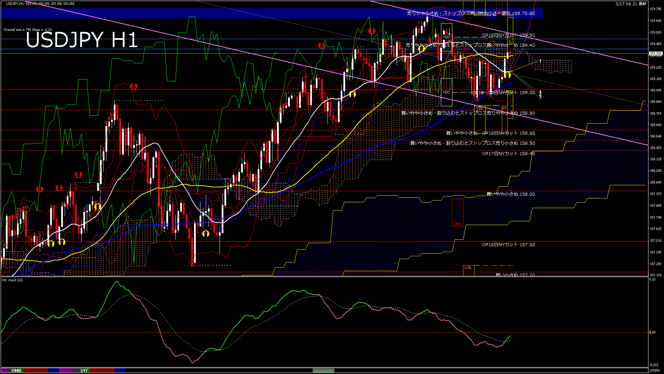Click the 3/17 date marker on timeline

click(x=84, y=371)
